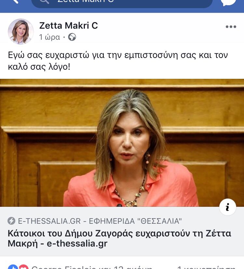Screen dimensions: 244x269
Task: Tap the back arrow in the header
Action: click(15, 1)
